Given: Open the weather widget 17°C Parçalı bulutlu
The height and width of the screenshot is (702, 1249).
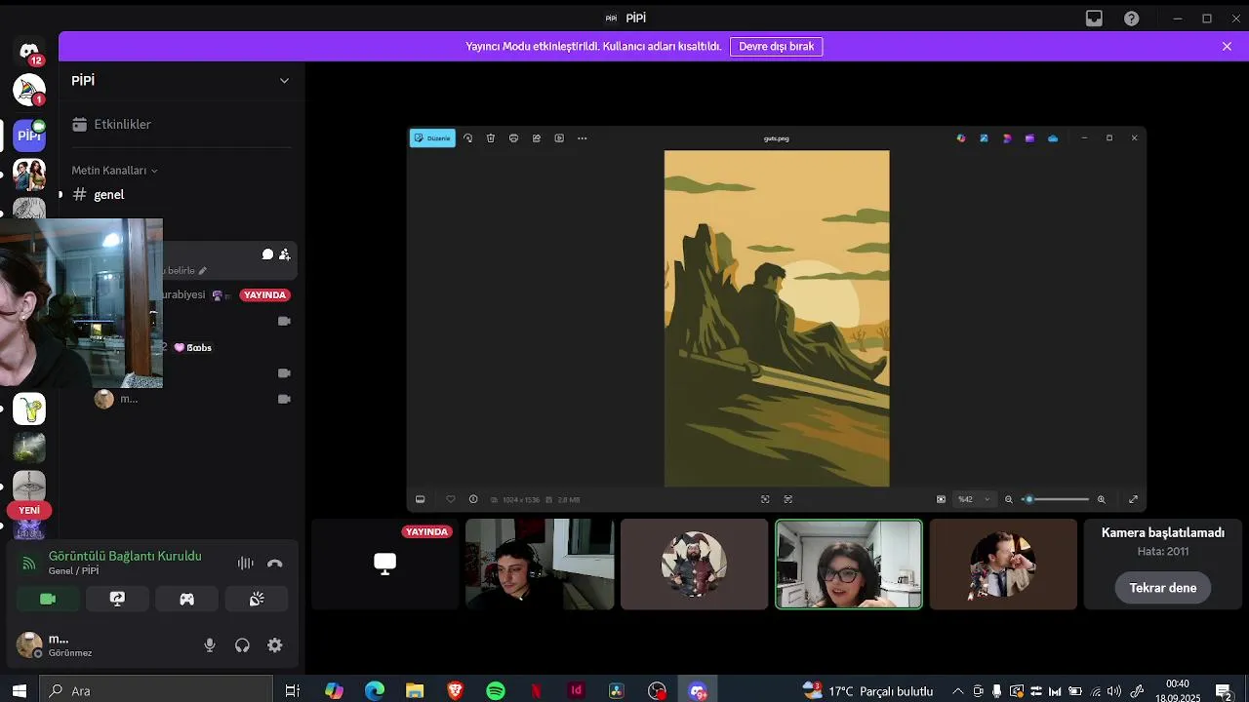Looking at the screenshot, I should click(x=867, y=691).
